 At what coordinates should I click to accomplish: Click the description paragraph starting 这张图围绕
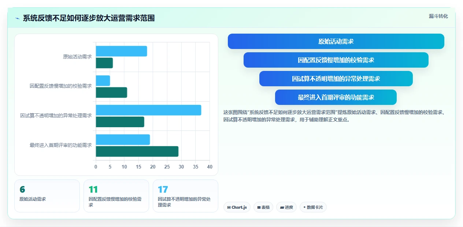(334, 116)
